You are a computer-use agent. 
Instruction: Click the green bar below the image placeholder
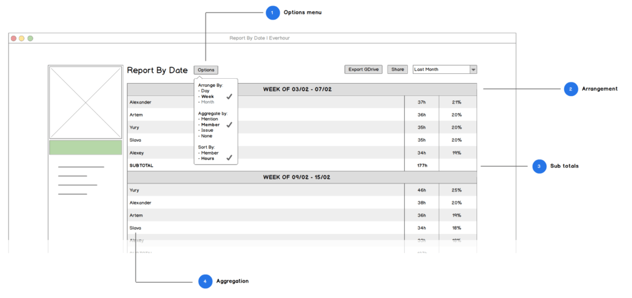coord(86,147)
